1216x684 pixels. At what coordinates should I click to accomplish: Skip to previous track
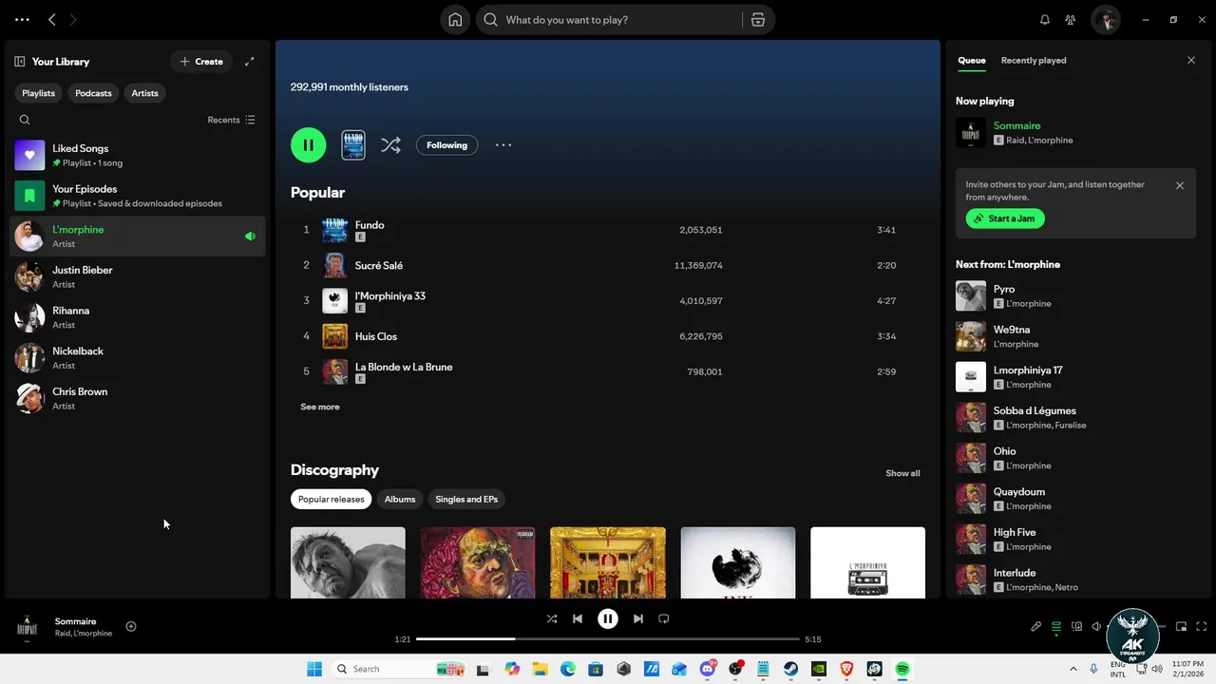[x=578, y=618]
